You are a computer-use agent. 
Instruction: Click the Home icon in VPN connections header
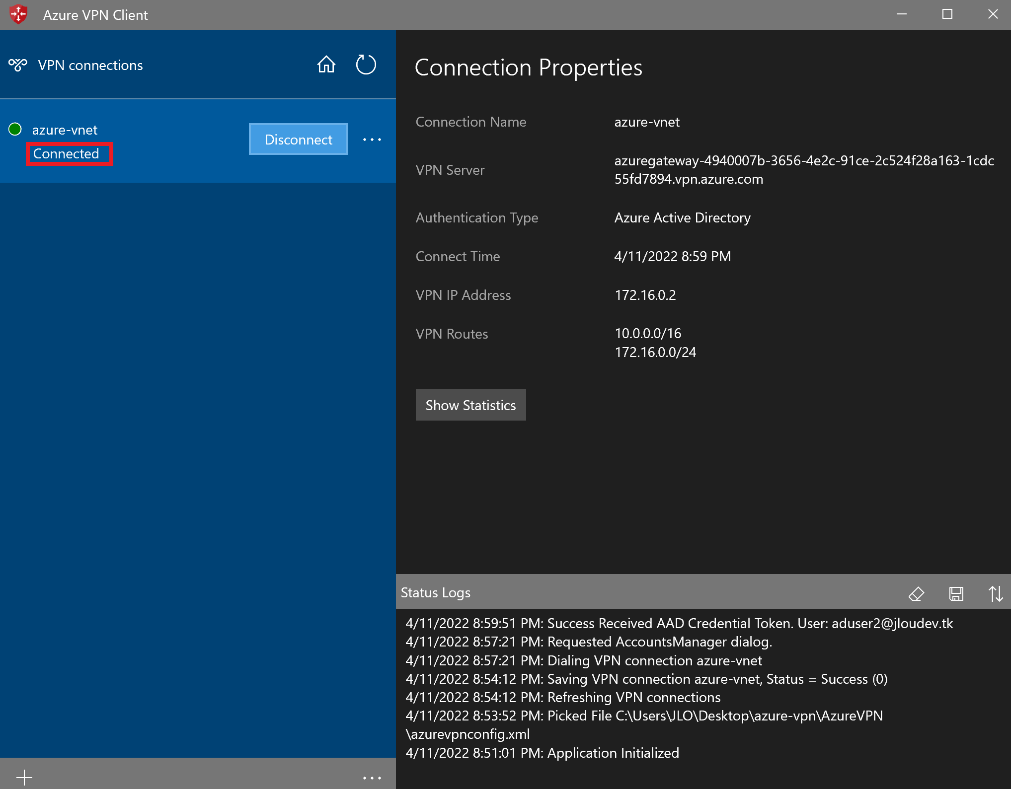click(x=326, y=65)
